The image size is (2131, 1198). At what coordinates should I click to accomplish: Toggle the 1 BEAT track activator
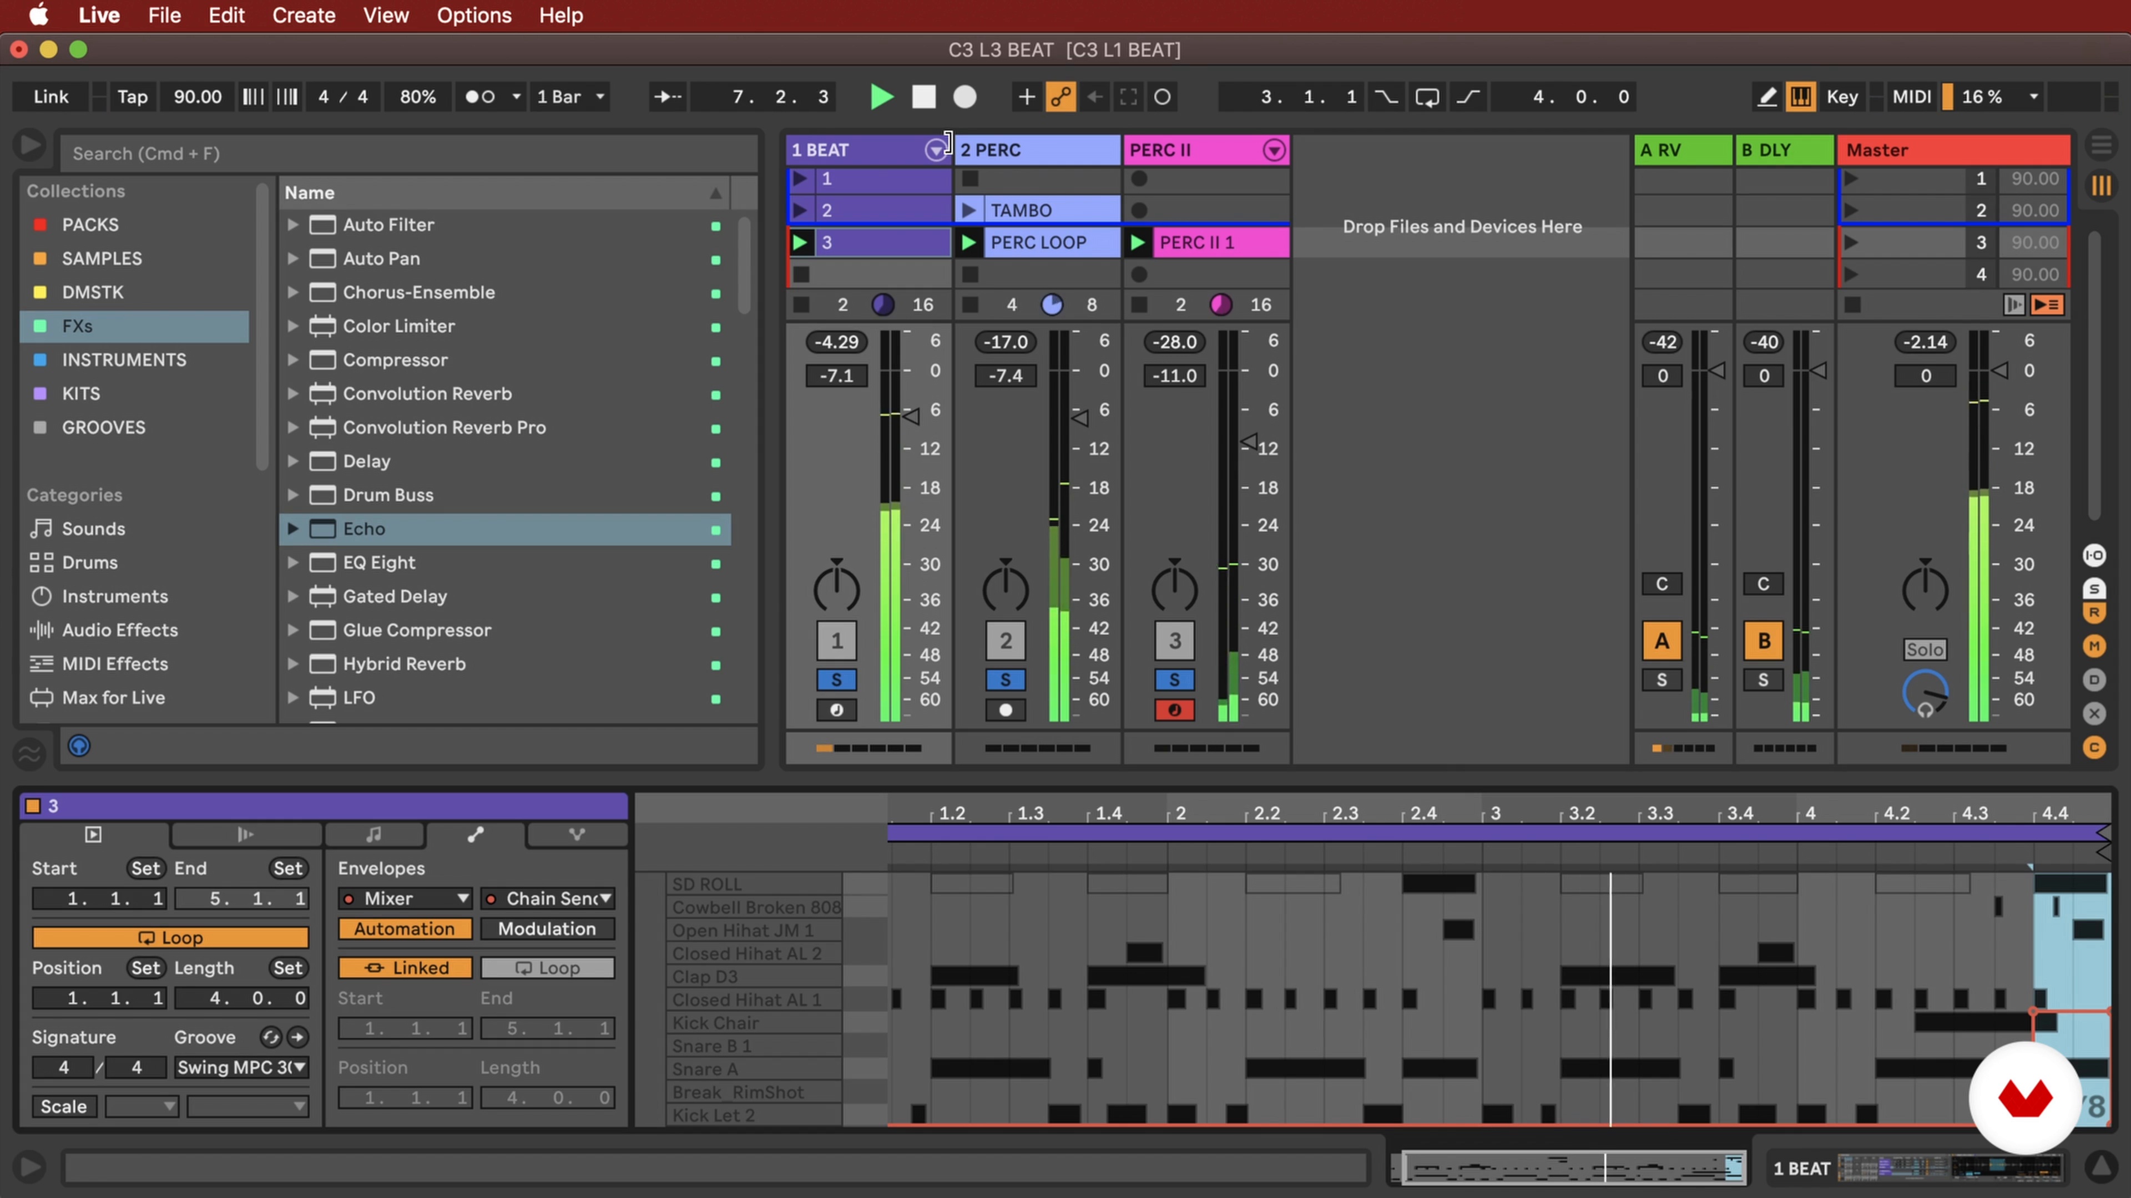coord(836,641)
